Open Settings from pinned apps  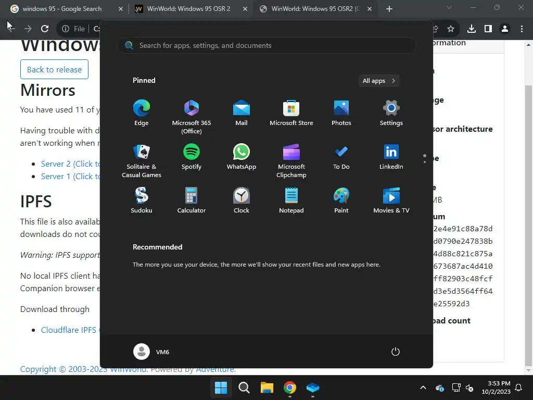pyautogui.click(x=391, y=113)
